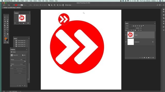This screenshot has width=165, height=92.
Task: Toggle lock all on layer
Action: (x=135, y=30)
